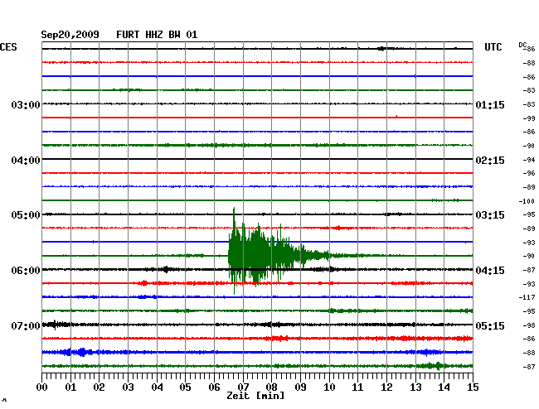
Task: Click the DC offset value -94
Action: (x=529, y=160)
